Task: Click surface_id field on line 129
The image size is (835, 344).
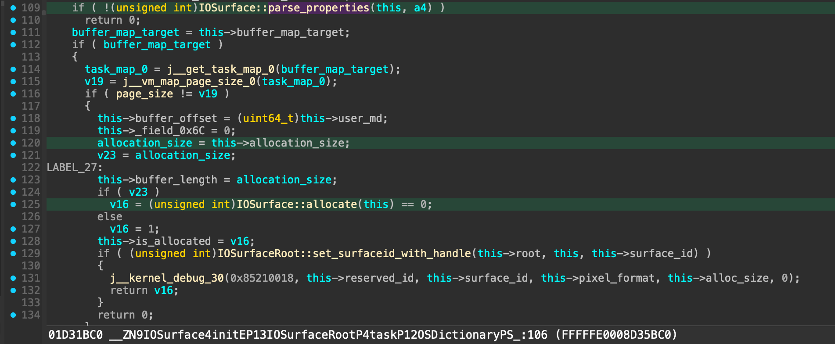Action: pos(661,254)
